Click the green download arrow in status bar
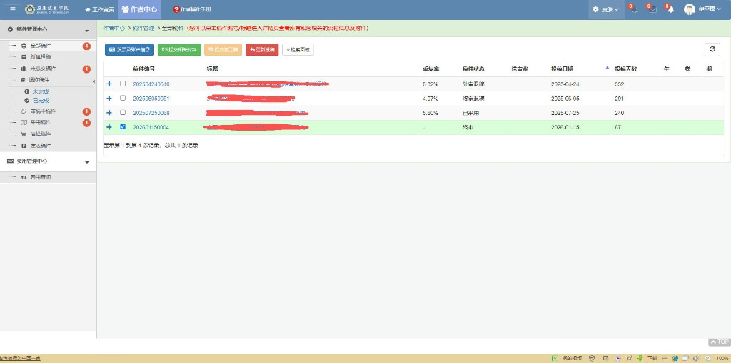This screenshot has width=731, height=363. 640,358
